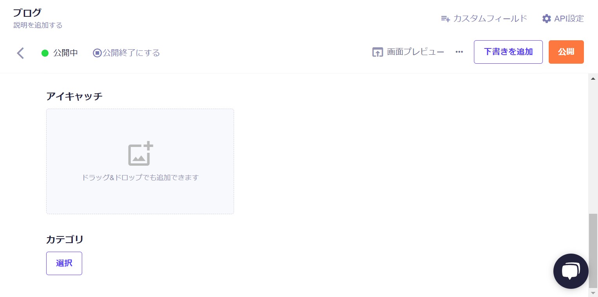Open the three-dots more options menu
The image size is (598, 297).
[x=459, y=52]
